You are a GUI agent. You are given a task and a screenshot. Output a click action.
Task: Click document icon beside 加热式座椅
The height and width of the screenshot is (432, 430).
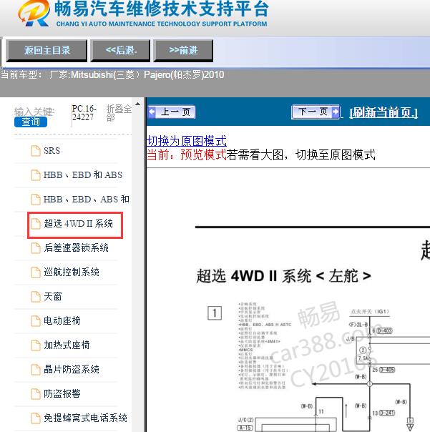pyautogui.click(x=35, y=345)
